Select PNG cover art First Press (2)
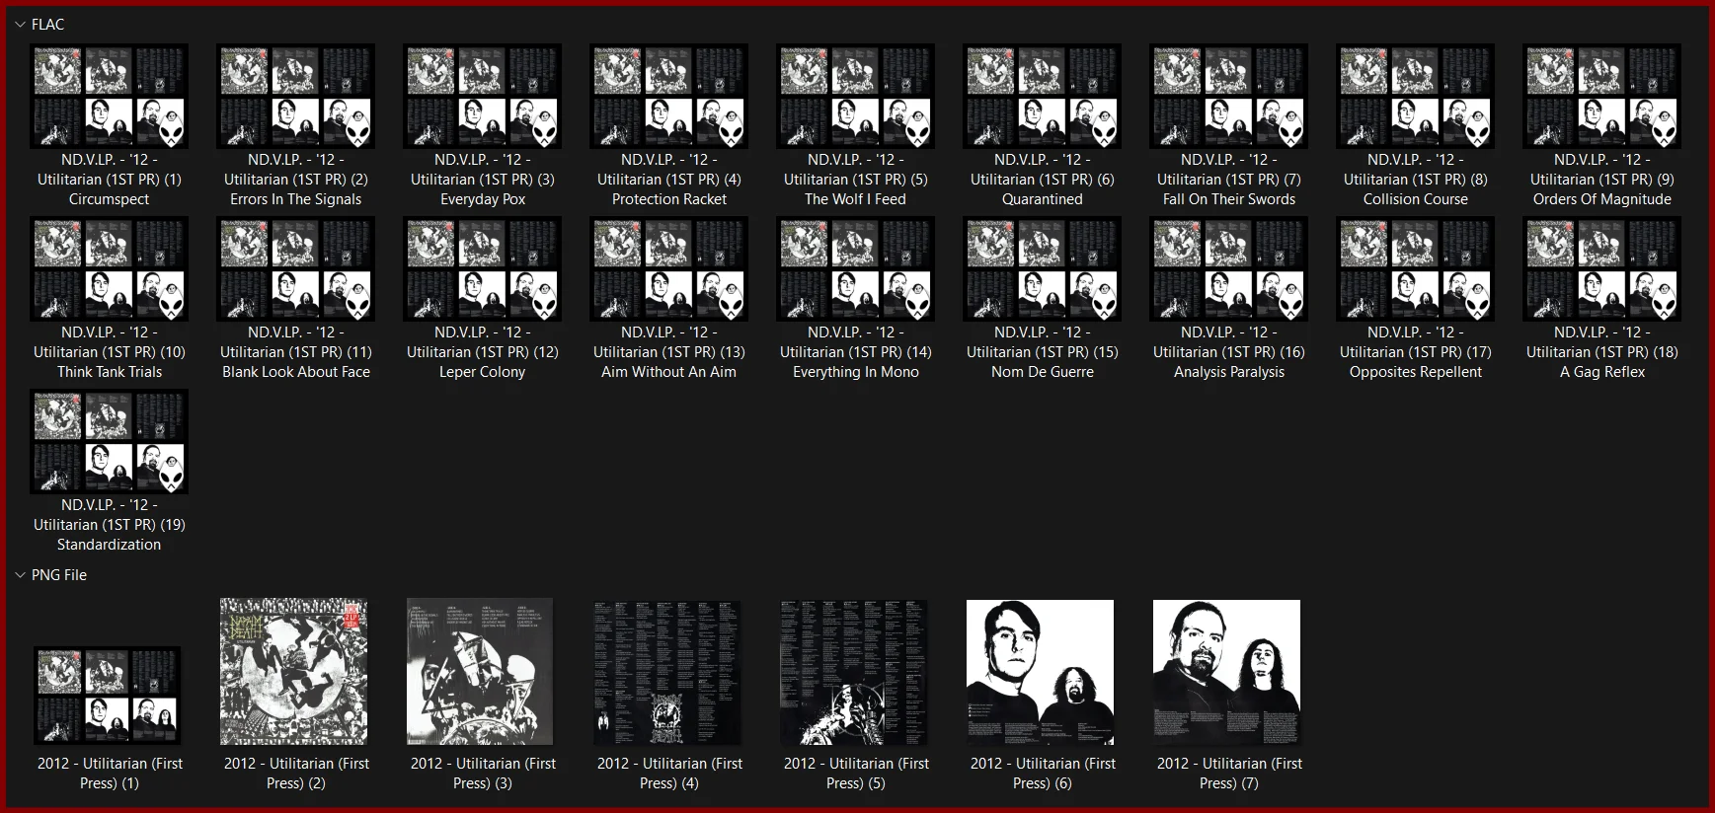 pyautogui.click(x=293, y=671)
